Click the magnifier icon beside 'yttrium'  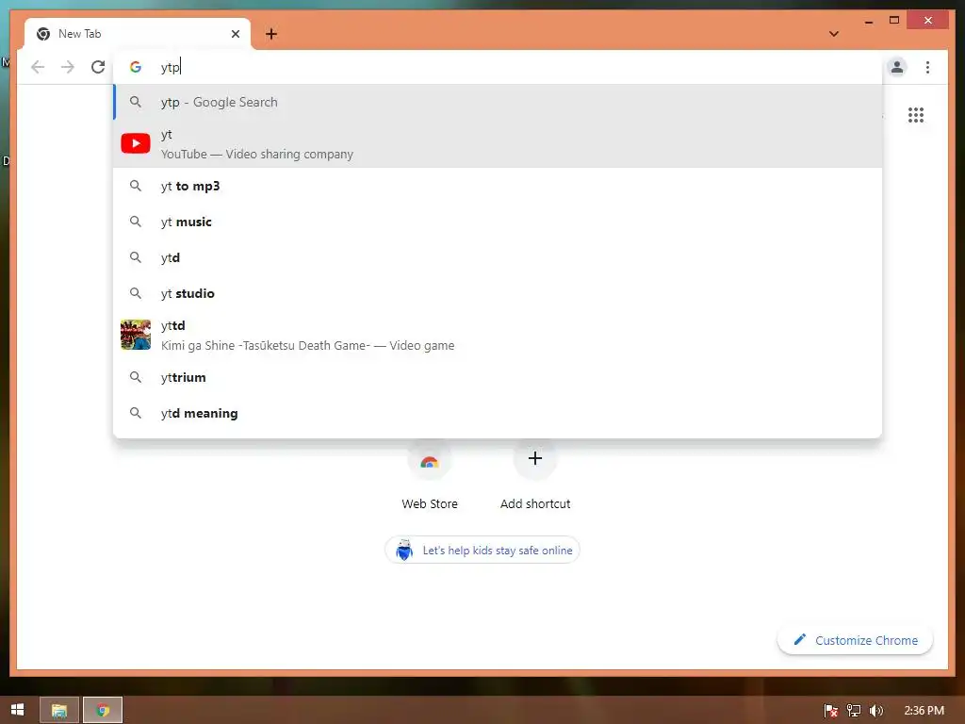click(x=136, y=377)
